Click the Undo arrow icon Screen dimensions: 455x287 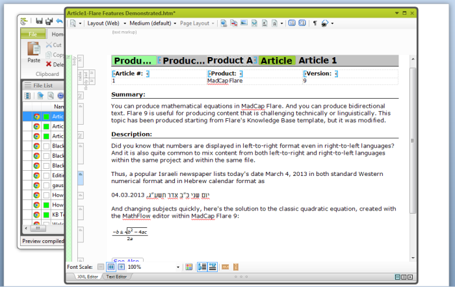point(59,21)
